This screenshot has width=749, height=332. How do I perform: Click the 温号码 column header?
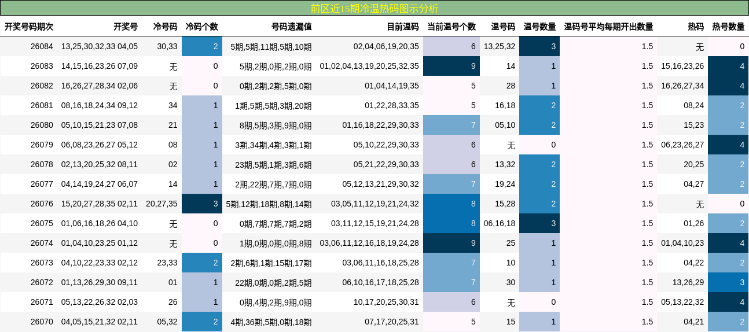click(x=504, y=27)
